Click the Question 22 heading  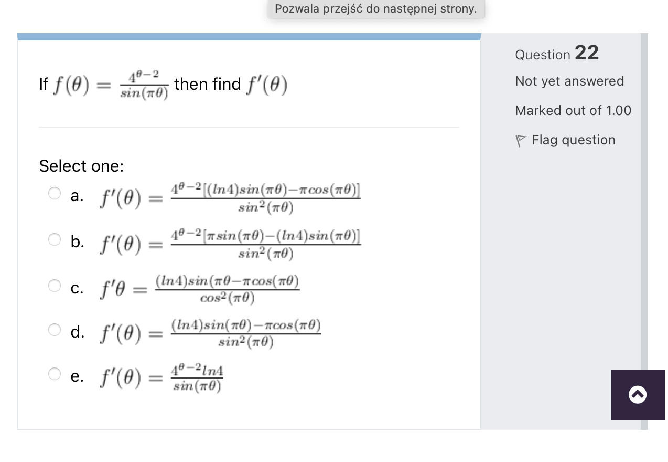(x=556, y=54)
